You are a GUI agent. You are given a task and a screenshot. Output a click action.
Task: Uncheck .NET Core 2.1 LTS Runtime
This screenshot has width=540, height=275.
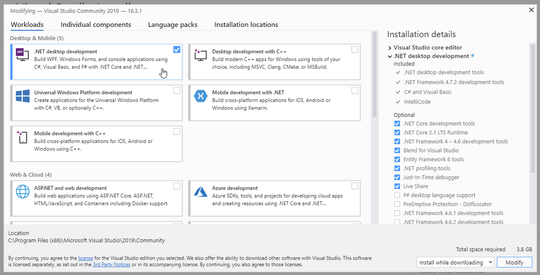pos(397,133)
